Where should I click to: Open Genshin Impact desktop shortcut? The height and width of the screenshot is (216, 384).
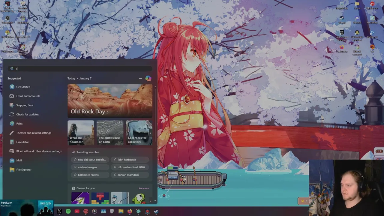(x=22, y=7)
